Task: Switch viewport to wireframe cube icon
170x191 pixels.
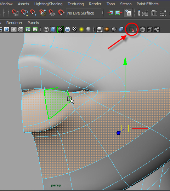Action: tap(46, 29)
